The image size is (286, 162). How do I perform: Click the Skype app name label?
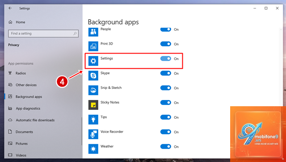[105, 73]
